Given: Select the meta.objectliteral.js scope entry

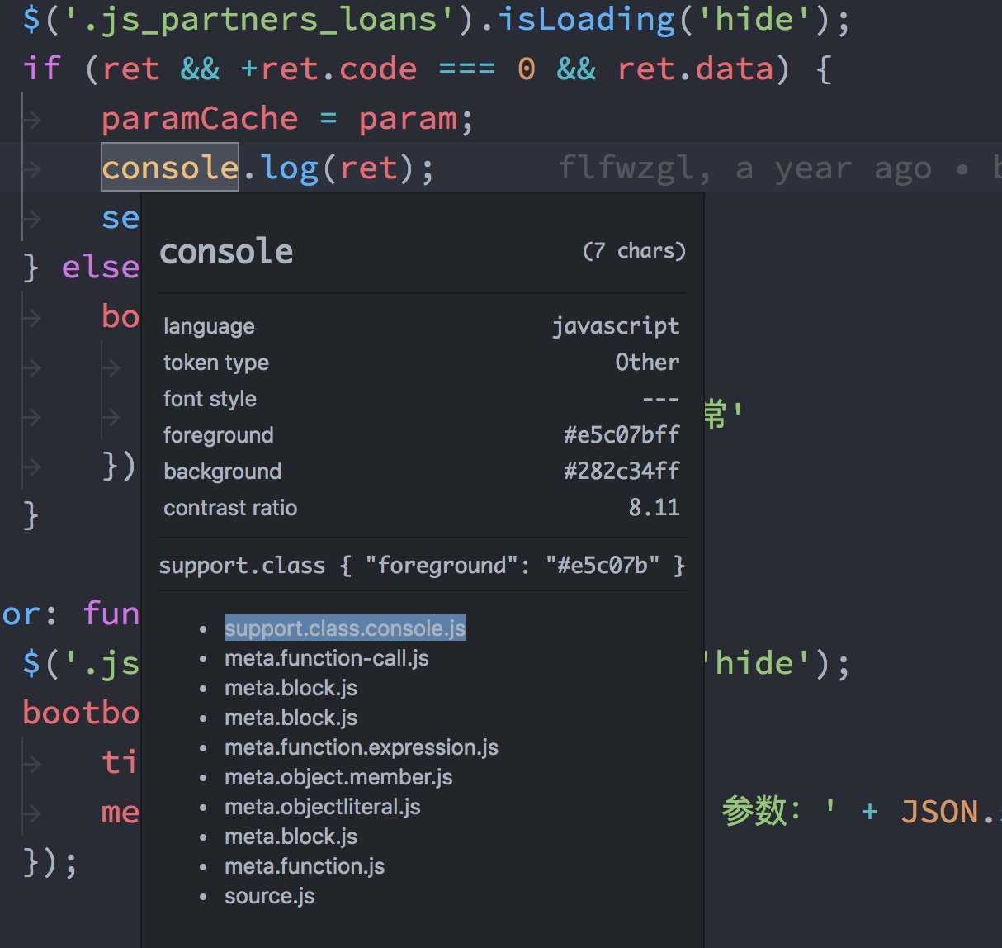Looking at the screenshot, I should tap(322, 806).
